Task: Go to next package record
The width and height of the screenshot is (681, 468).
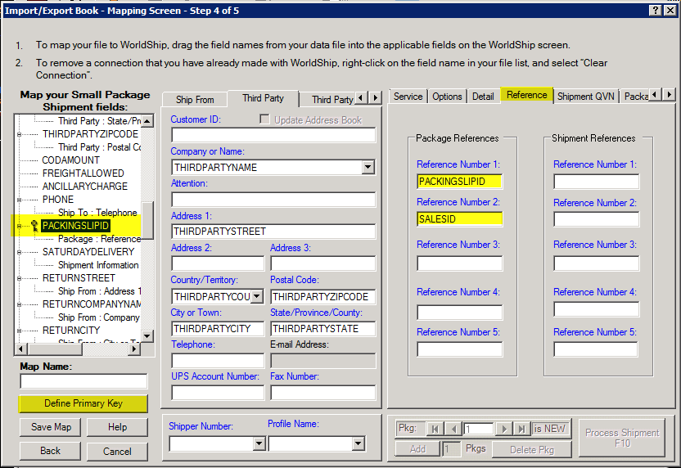Action: [x=504, y=429]
